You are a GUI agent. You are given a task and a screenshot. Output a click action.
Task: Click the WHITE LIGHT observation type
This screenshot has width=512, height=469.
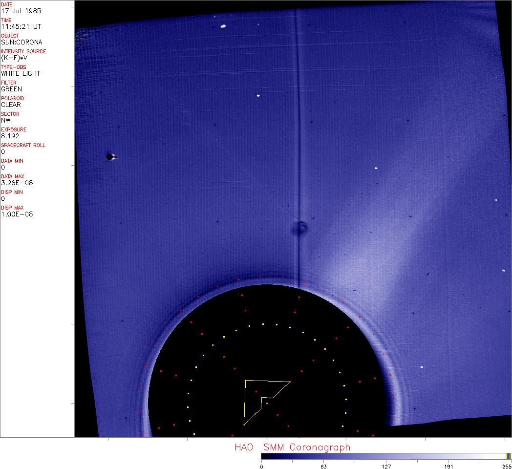point(21,73)
